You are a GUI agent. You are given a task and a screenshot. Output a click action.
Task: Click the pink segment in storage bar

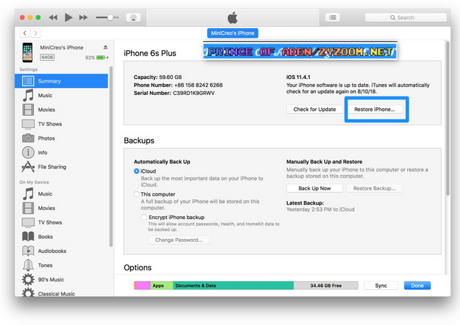coord(143,285)
